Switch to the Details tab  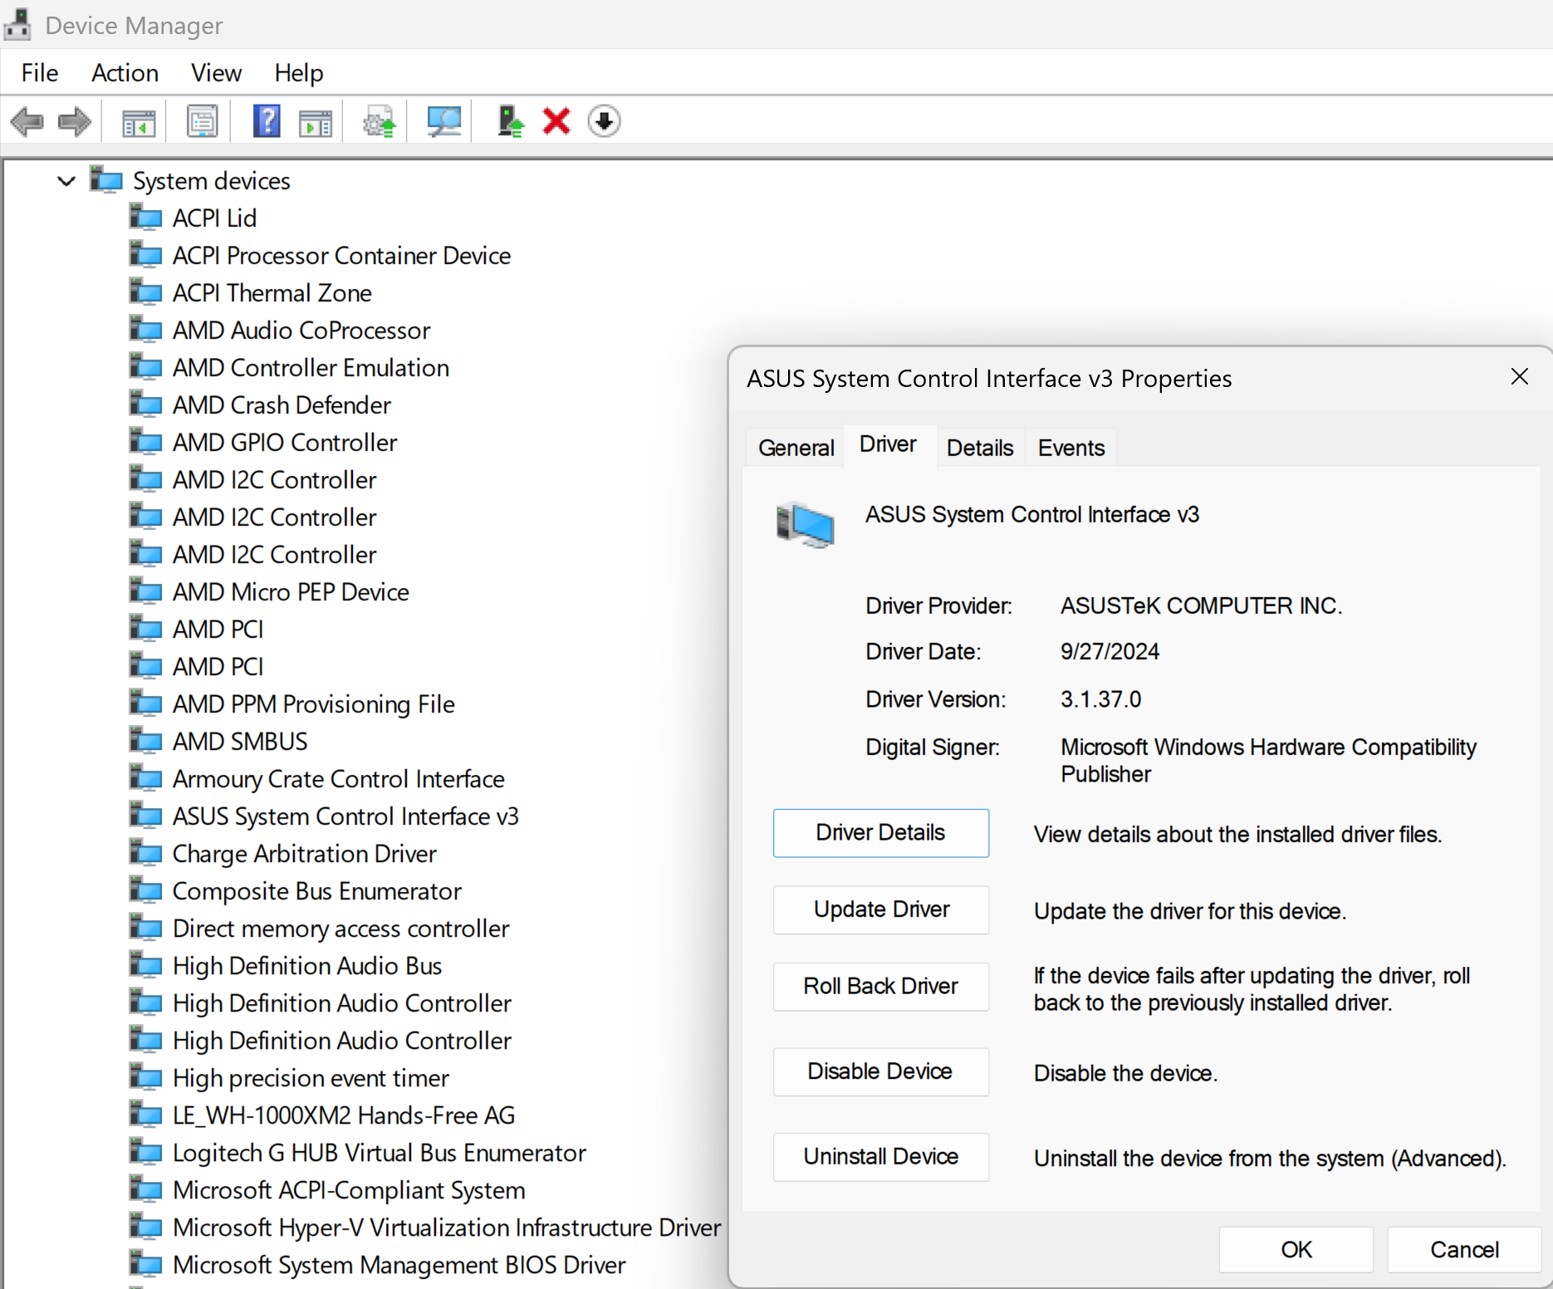[x=980, y=448]
